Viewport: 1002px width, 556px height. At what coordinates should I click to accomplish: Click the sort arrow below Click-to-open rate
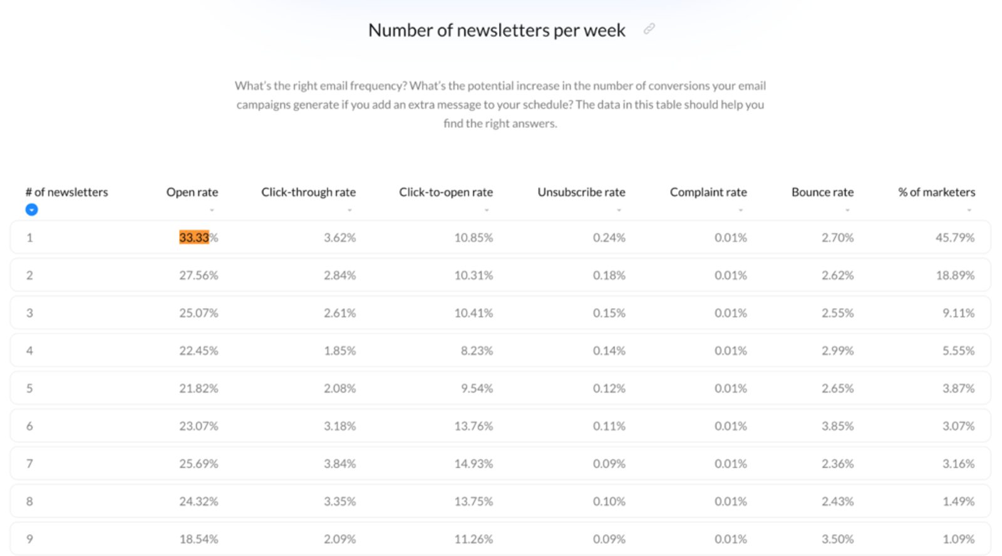tap(487, 210)
